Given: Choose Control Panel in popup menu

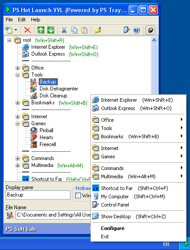Looking at the screenshot, I should 138,205.
